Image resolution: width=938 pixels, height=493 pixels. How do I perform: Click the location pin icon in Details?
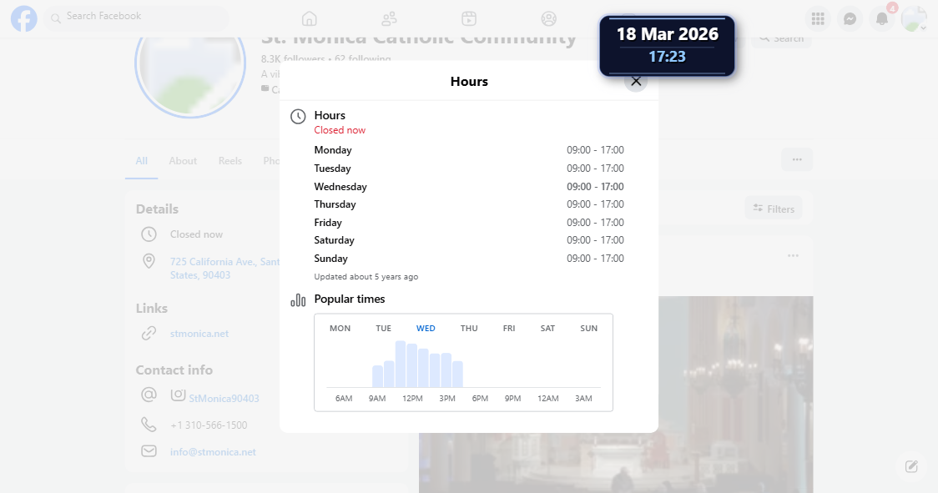pyautogui.click(x=149, y=261)
